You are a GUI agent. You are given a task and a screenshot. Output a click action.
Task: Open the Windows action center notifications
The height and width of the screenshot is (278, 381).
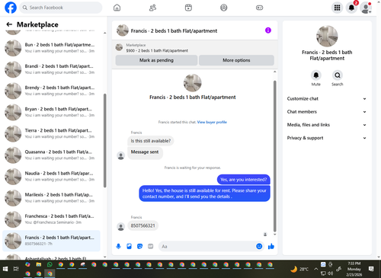click(x=371, y=269)
